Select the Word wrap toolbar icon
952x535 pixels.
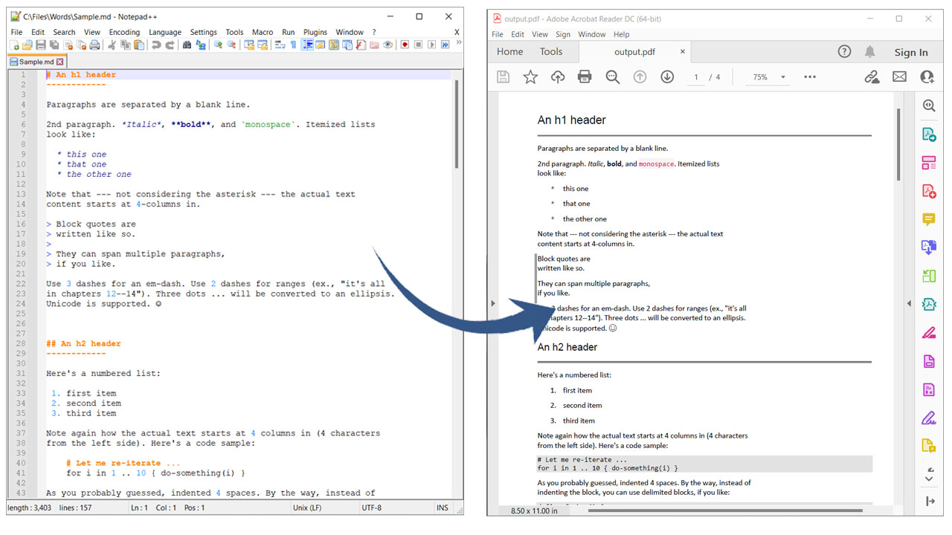coord(281,45)
